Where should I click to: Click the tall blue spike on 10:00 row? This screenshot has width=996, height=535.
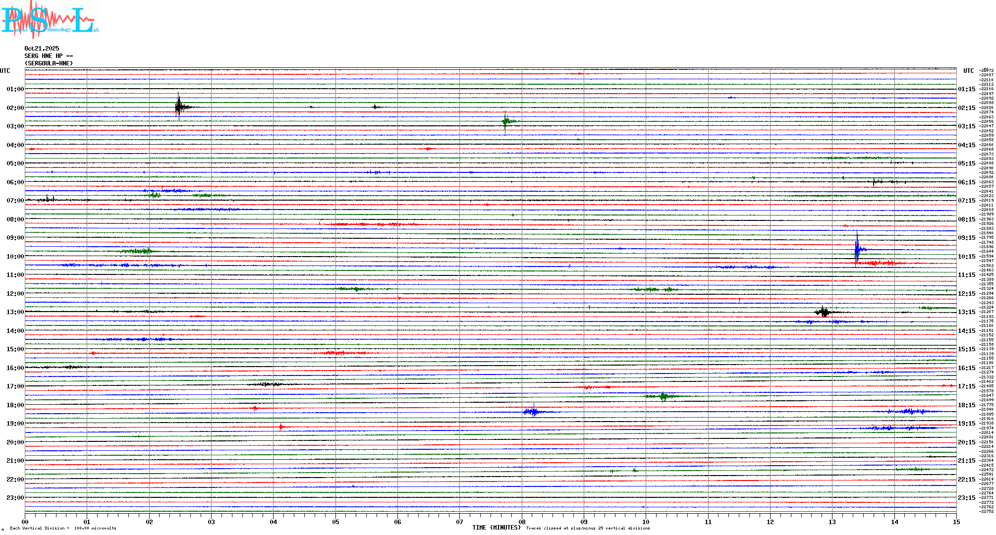(857, 249)
